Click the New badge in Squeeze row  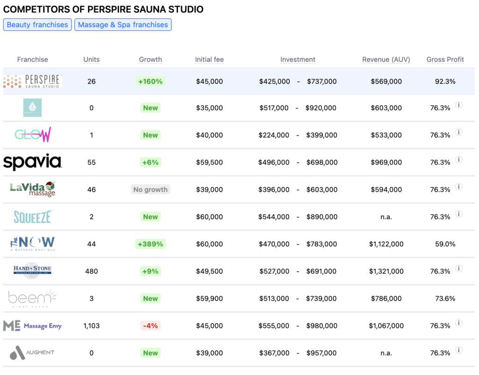(150, 217)
